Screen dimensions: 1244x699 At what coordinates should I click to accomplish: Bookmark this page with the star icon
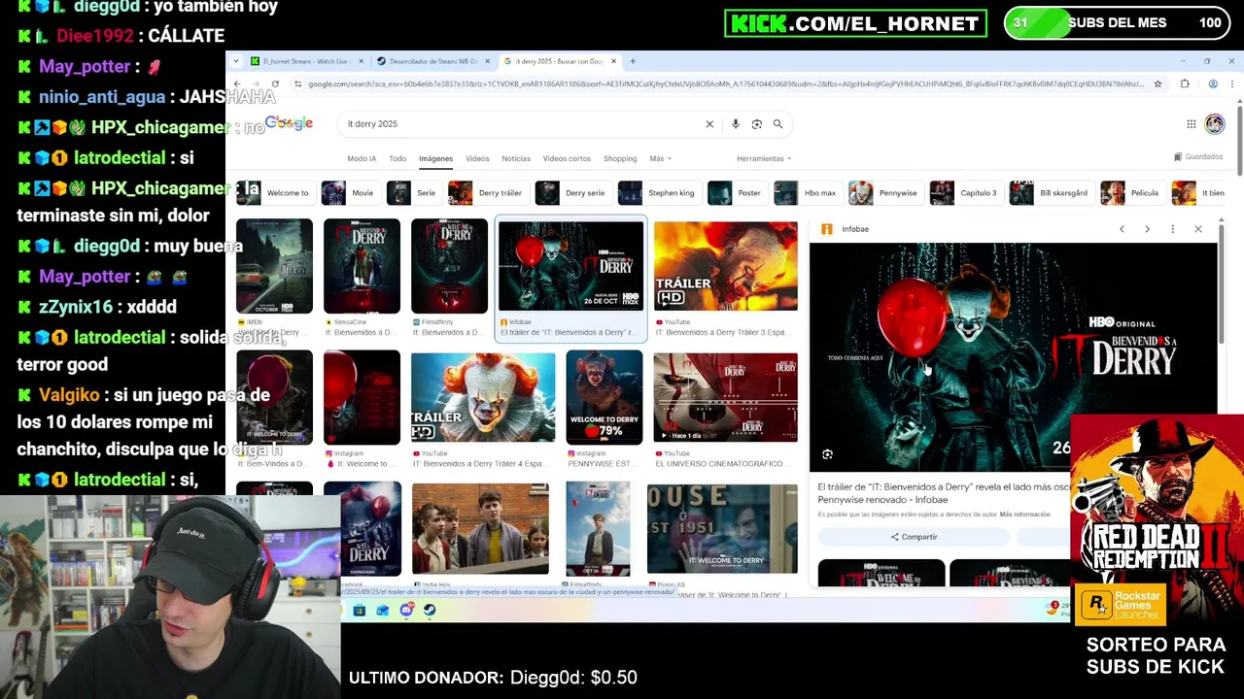(x=1158, y=84)
